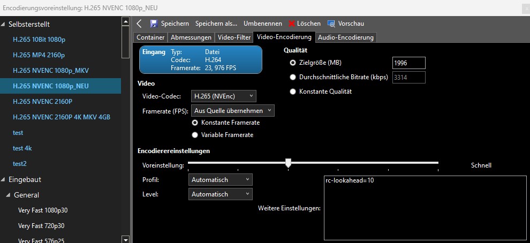Open the Profil dropdown

point(221,180)
